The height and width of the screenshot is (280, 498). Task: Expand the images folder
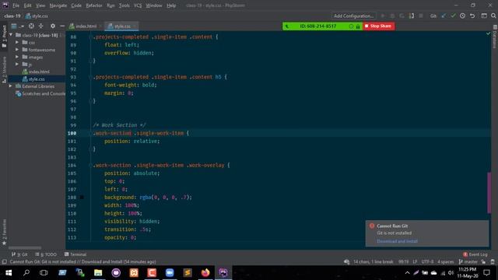click(x=17, y=57)
